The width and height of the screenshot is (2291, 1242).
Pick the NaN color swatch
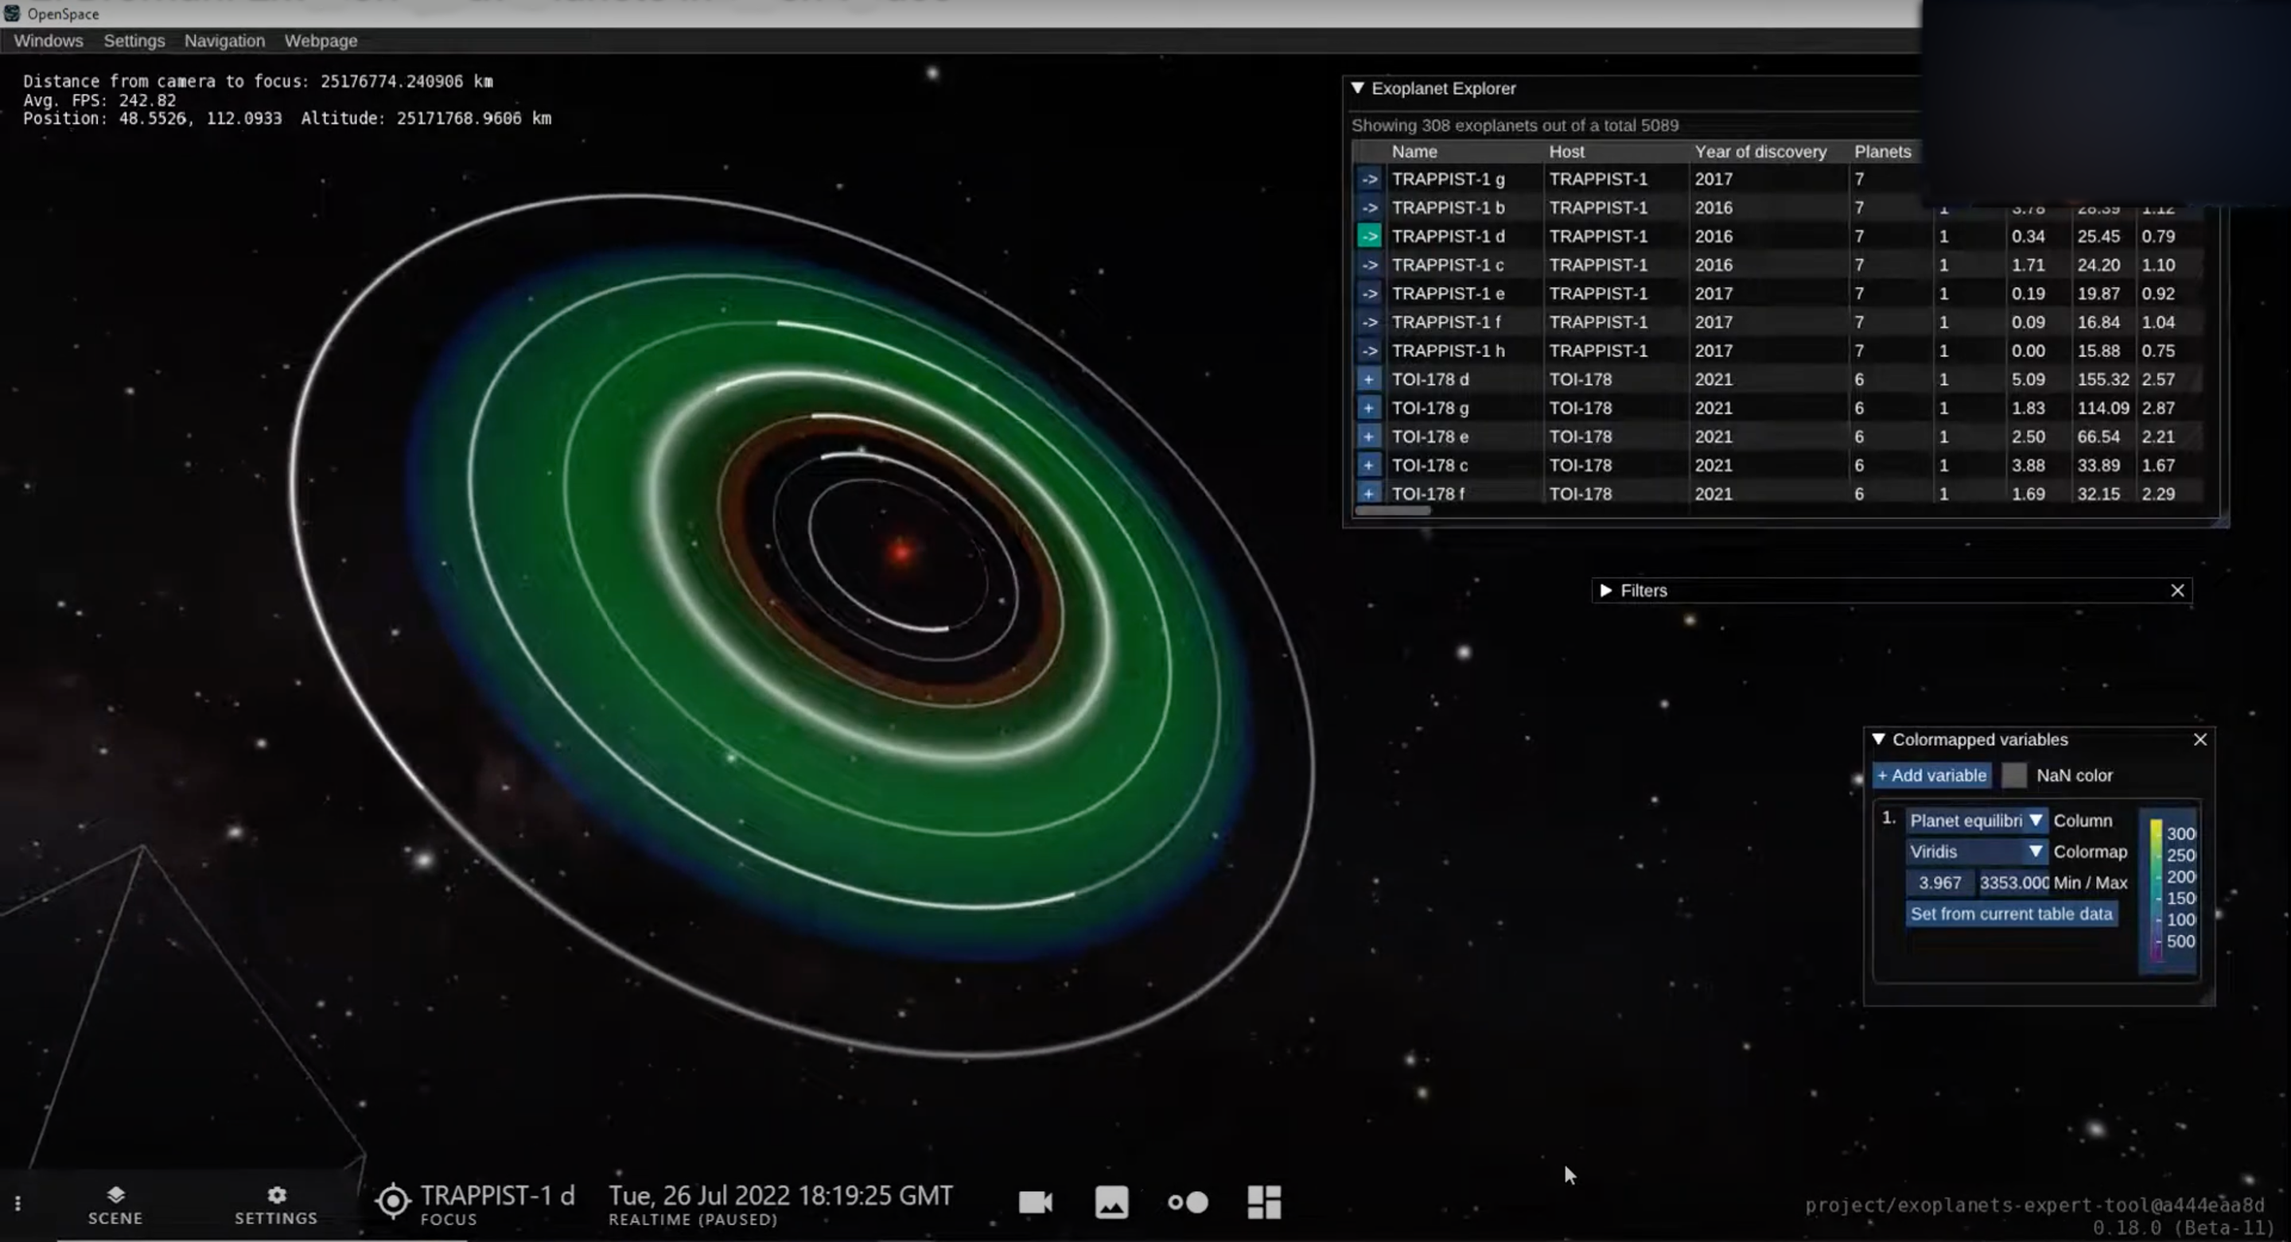coord(2013,775)
